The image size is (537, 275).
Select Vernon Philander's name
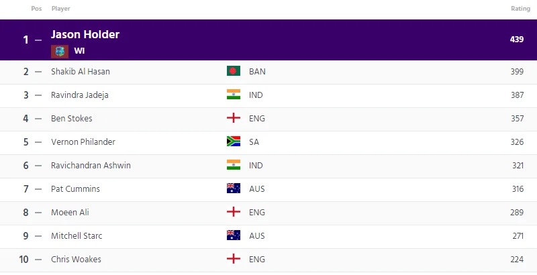83,142
